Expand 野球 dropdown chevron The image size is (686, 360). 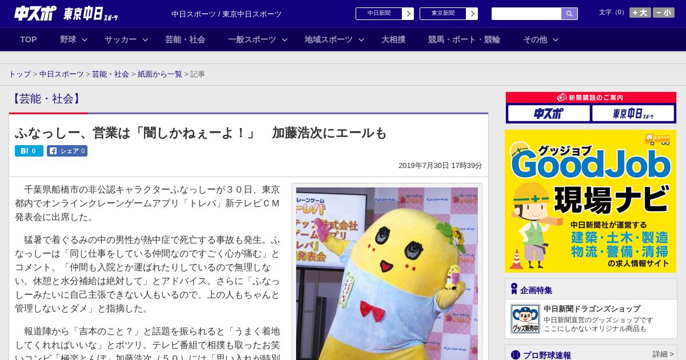[85, 39]
